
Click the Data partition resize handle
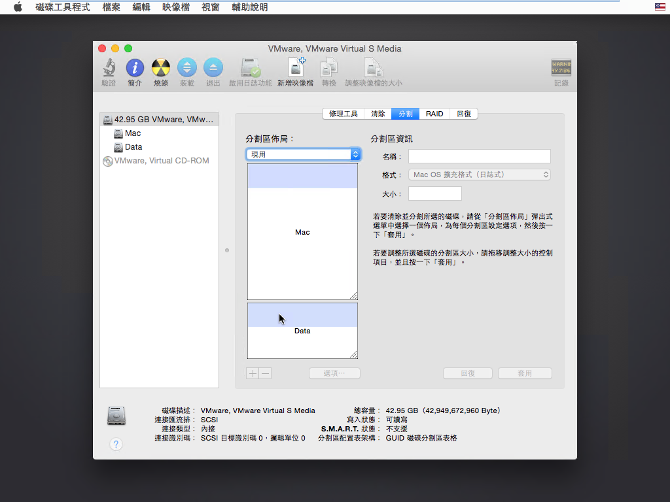pyautogui.click(x=353, y=354)
